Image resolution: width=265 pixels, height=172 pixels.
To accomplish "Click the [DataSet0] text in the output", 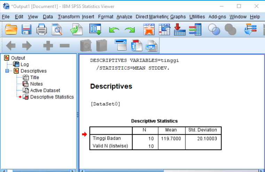I will tap(105, 104).
